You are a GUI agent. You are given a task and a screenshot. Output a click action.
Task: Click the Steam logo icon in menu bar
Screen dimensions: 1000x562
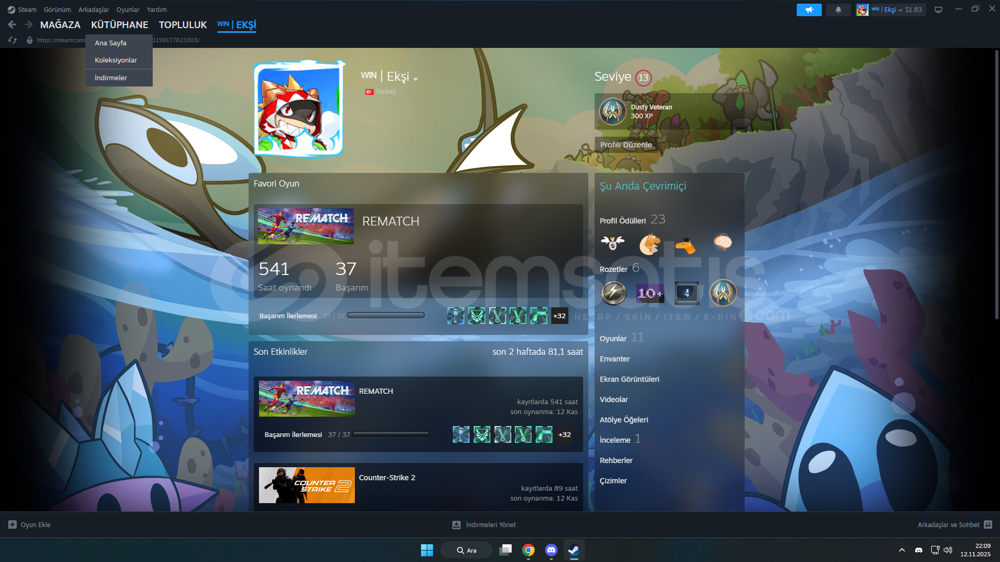click(x=11, y=9)
